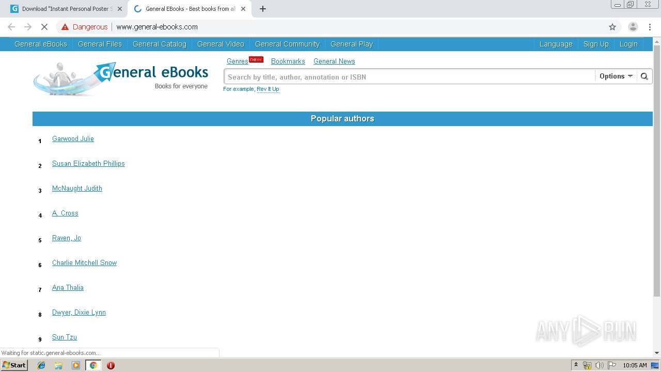The width and height of the screenshot is (661, 372).
Task: Open General Play in the top navigation
Action: pos(352,44)
